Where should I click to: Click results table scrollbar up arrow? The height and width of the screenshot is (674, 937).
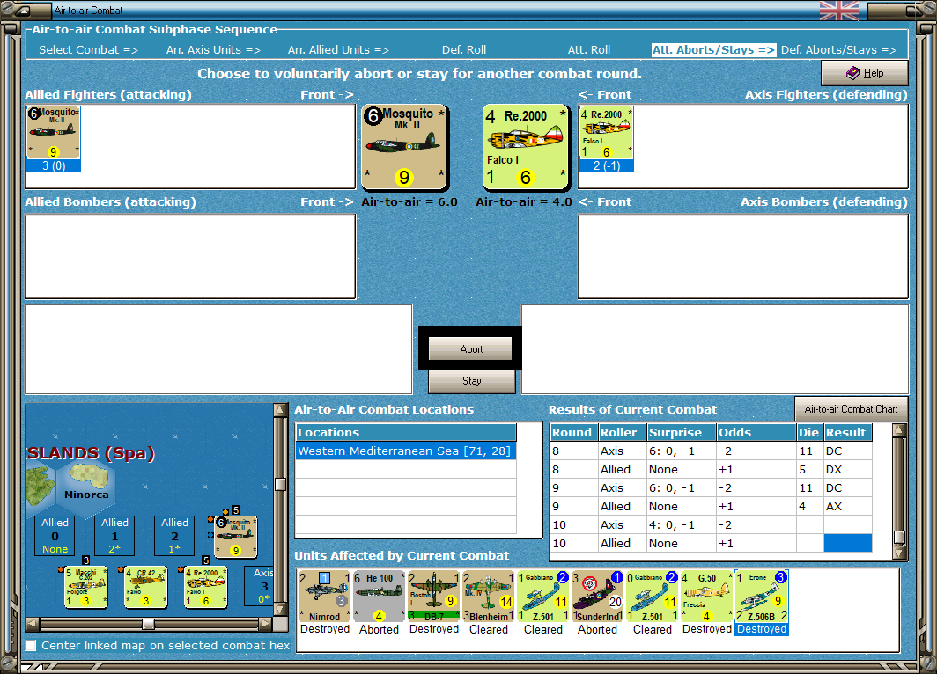tap(899, 429)
